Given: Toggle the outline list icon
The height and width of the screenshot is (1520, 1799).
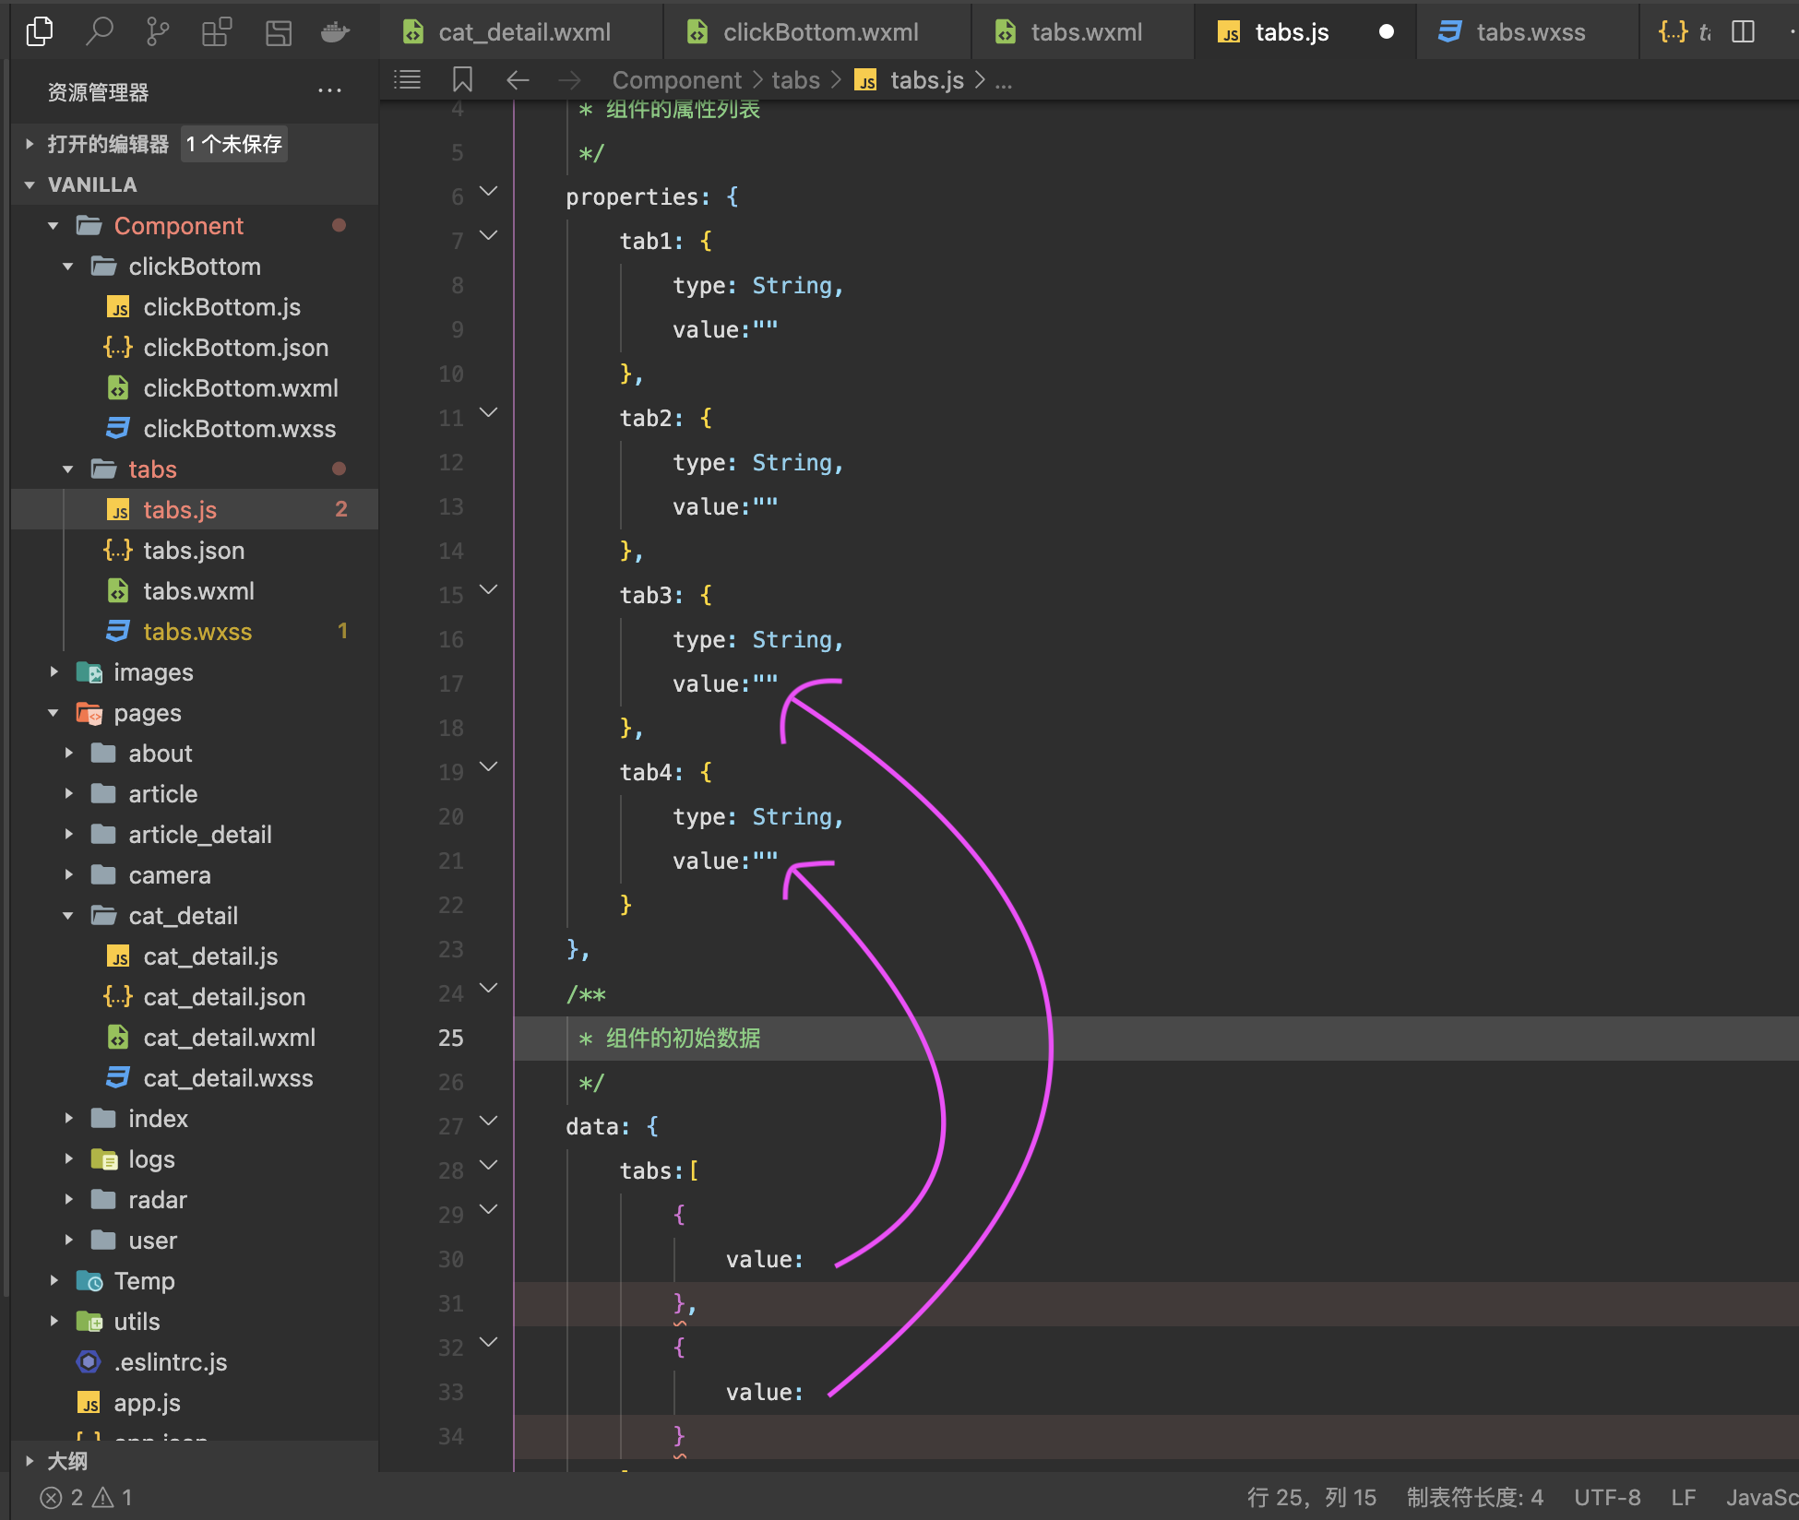Looking at the screenshot, I should click(407, 80).
